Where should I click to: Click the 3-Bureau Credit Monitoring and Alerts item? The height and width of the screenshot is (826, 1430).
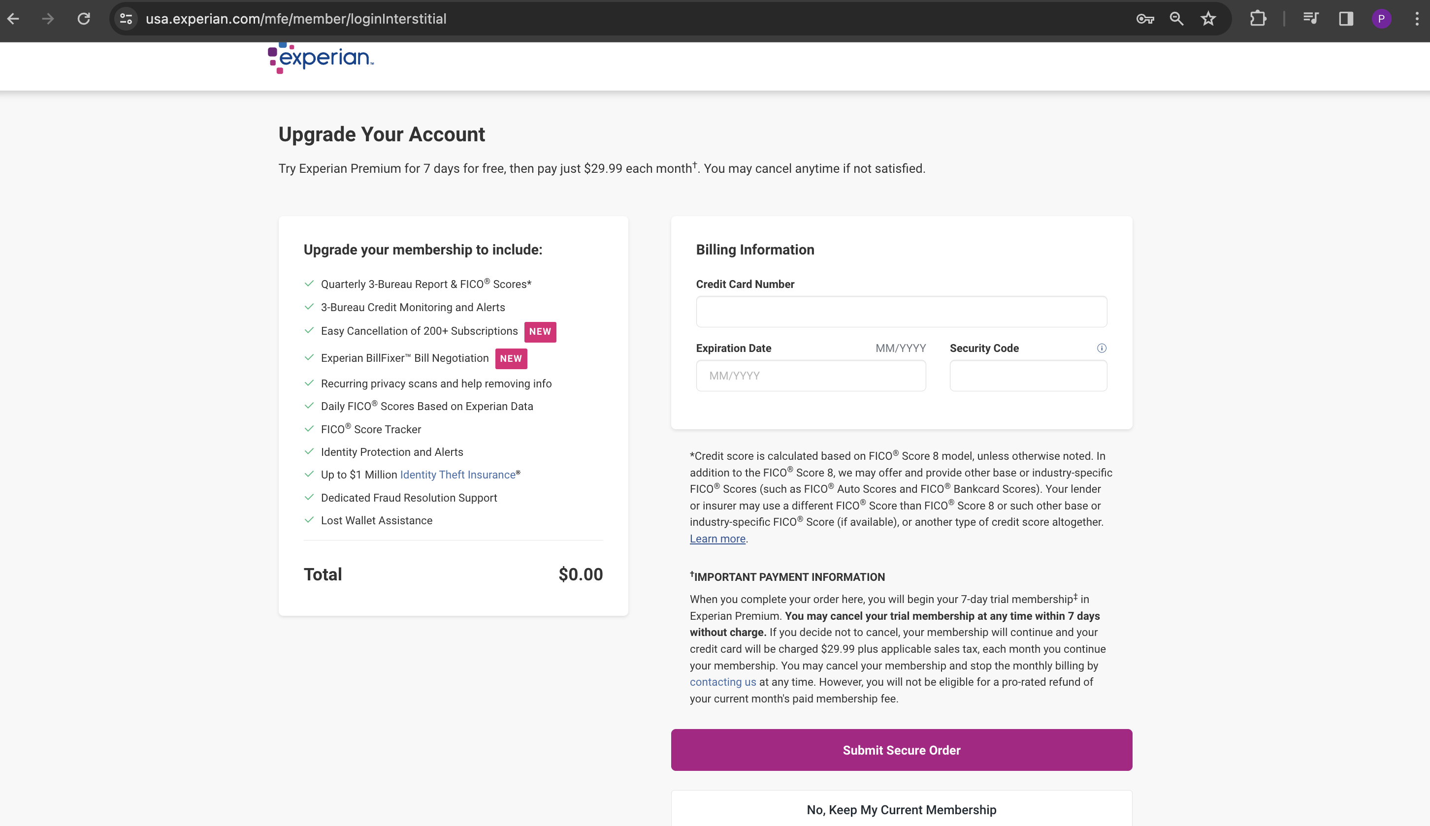pyautogui.click(x=413, y=308)
